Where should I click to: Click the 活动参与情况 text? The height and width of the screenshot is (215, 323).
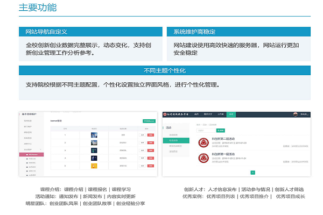point(256,189)
